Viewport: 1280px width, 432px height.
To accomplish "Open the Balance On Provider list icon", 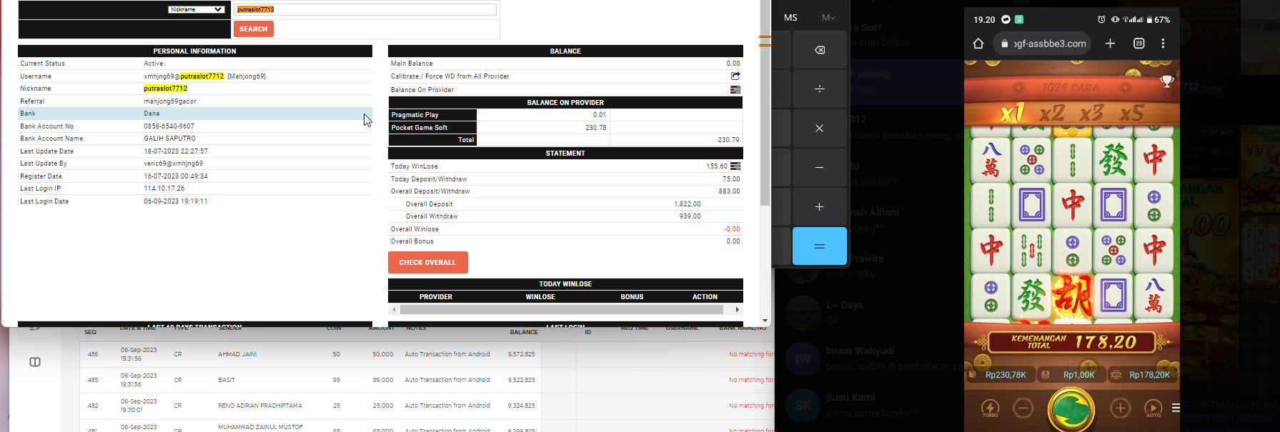I will [x=735, y=89].
